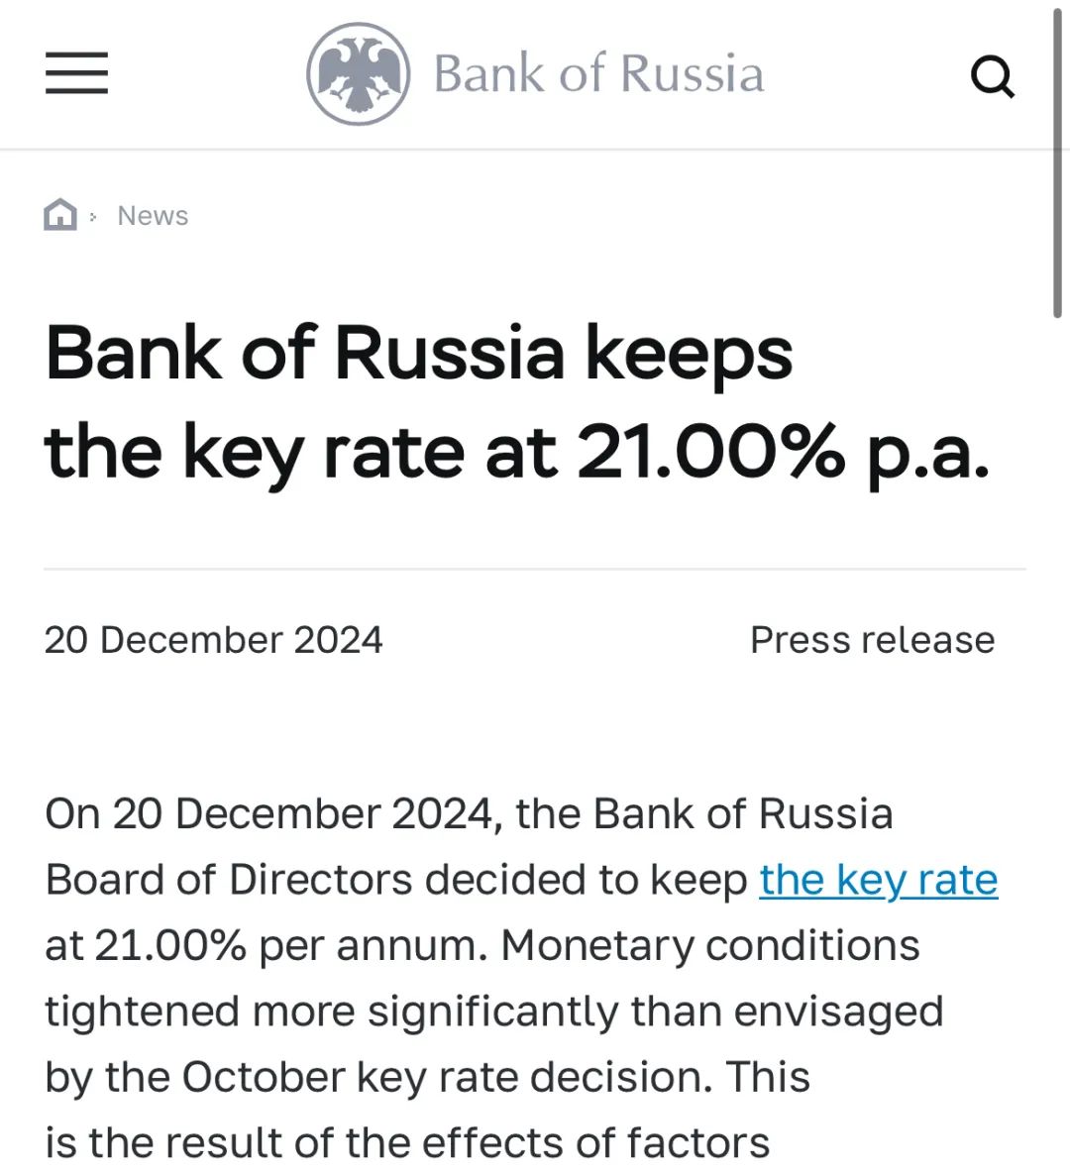The height and width of the screenshot is (1173, 1070).
Task: Open the News breadcrumb section
Action: point(153,216)
